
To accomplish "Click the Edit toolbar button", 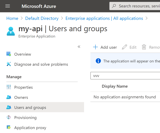I will click(x=129, y=47).
